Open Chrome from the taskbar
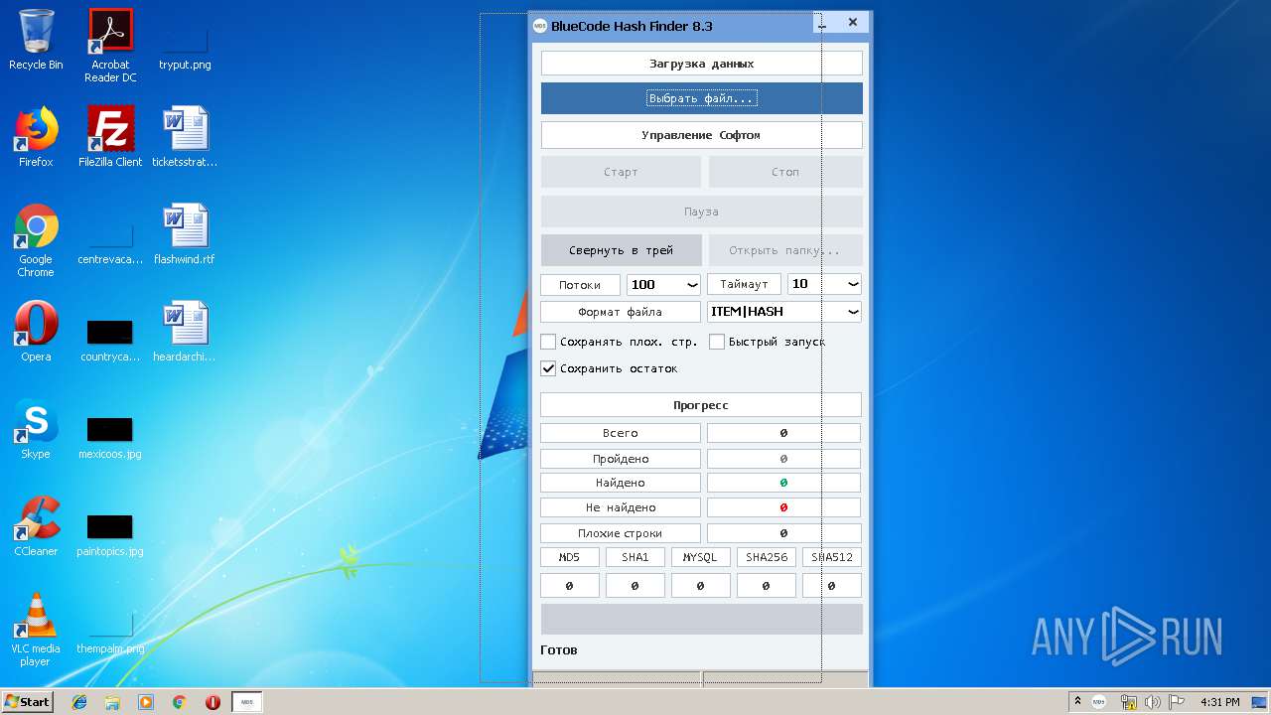1271x715 pixels. [179, 702]
